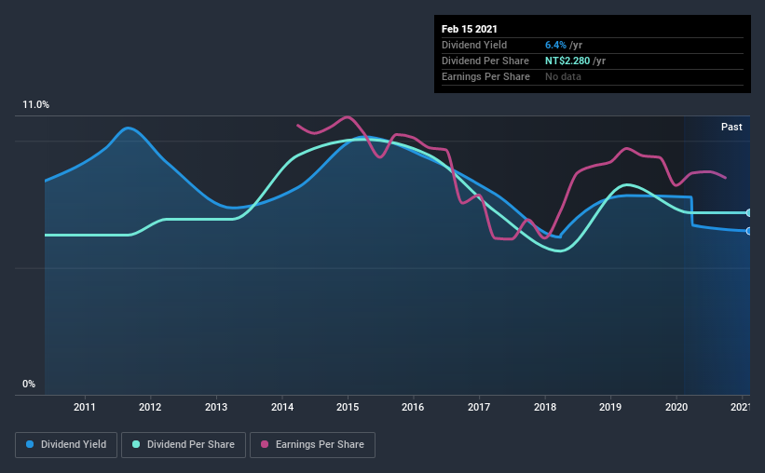Screen dimensions: 765x473
Task: Select the 2017 axis label
Action: [x=479, y=407]
